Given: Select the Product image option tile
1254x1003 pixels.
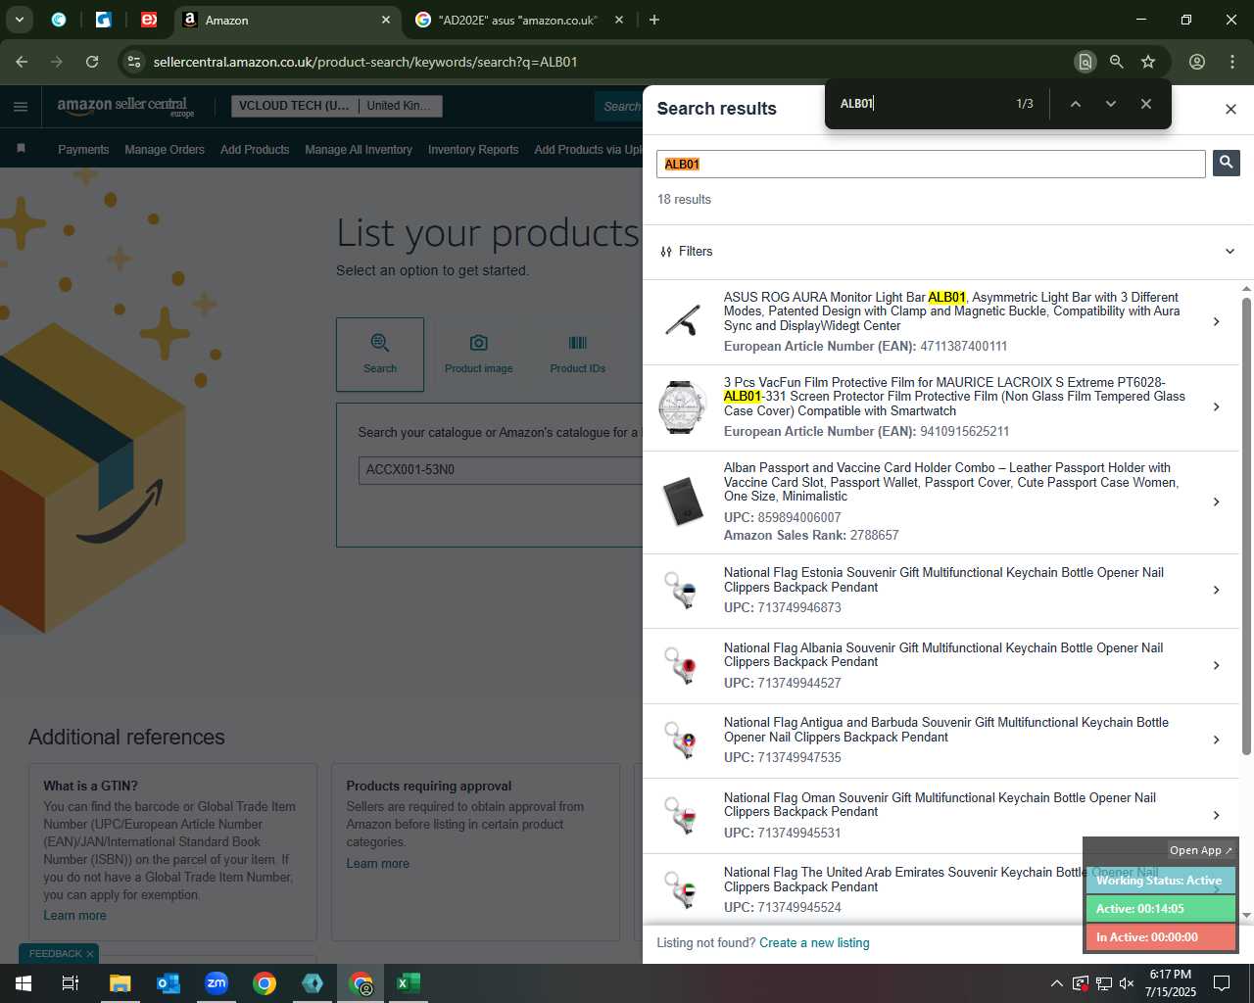Looking at the screenshot, I should tap(478, 355).
